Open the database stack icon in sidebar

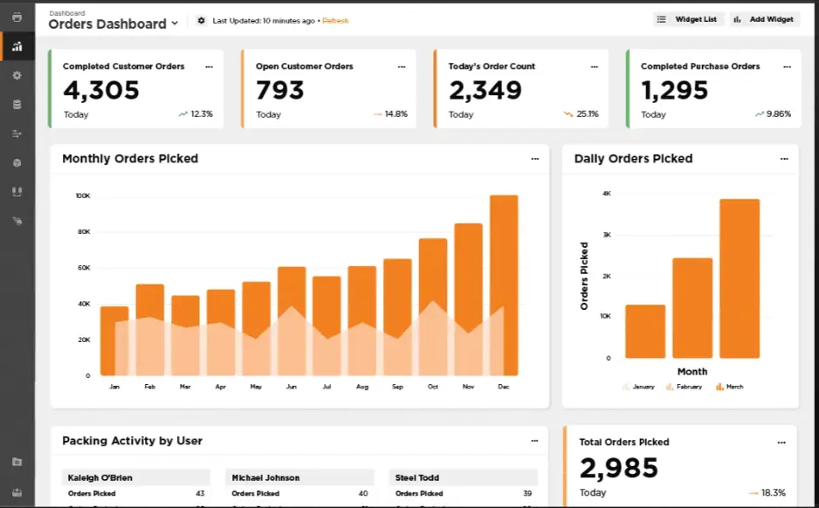(x=17, y=105)
